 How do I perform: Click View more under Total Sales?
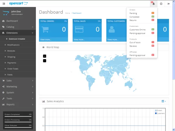(x=79, y=39)
